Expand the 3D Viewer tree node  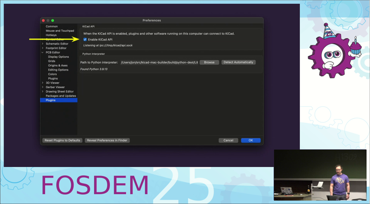point(43,83)
